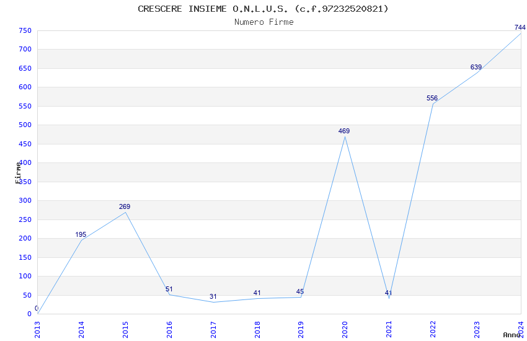Click y-axis value 150
Viewport: 527px width, 341px height.
point(25,258)
